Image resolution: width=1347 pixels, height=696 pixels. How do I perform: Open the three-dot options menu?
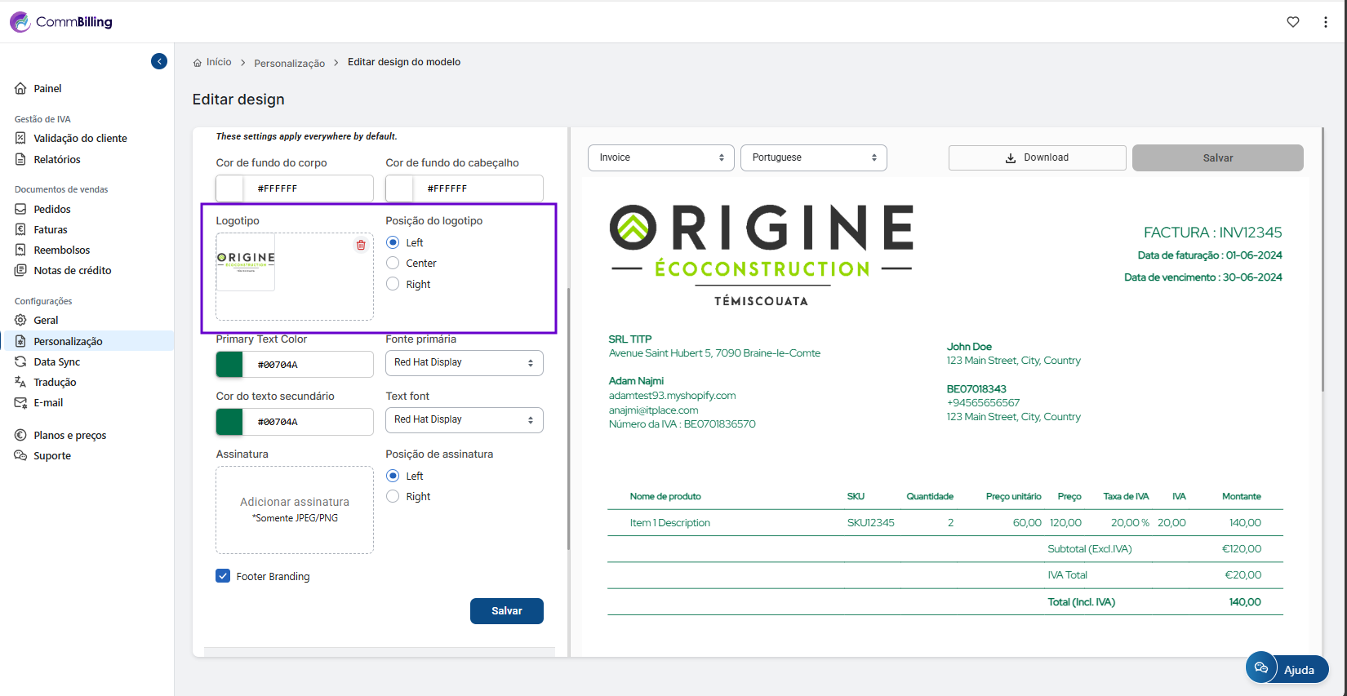(1325, 22)
